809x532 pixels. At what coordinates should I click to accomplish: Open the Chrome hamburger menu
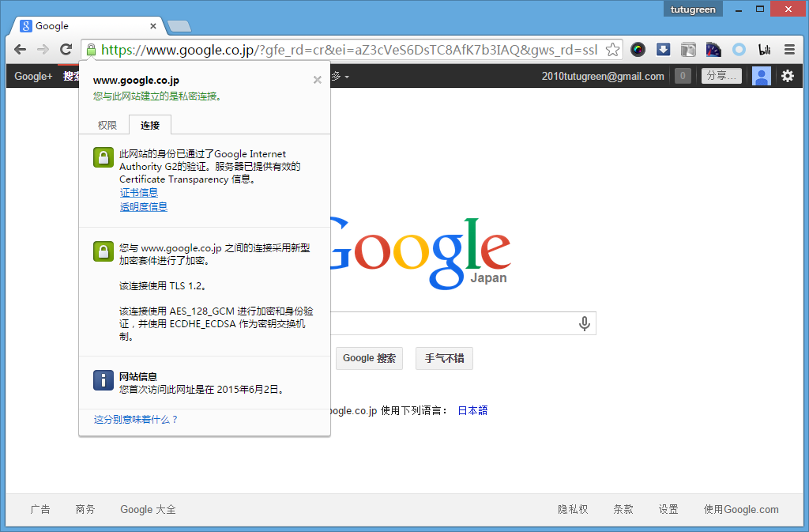(x=789, y=50)
